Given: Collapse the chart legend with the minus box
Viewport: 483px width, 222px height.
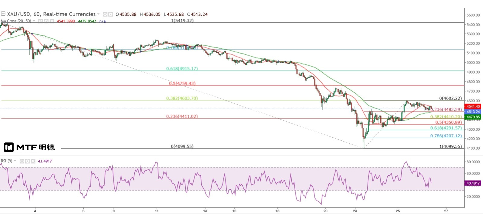Looking at the screenshot, I should click(3, 14).
